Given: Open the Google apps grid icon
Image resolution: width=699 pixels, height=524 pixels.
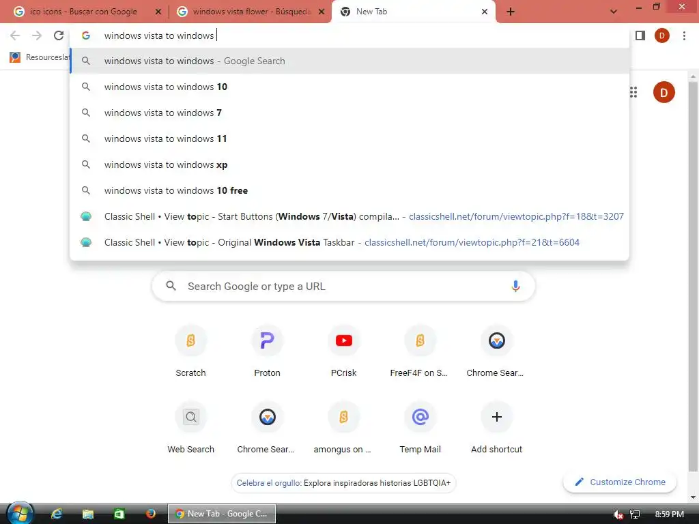Looking at the screenshot, I should 633,92.
